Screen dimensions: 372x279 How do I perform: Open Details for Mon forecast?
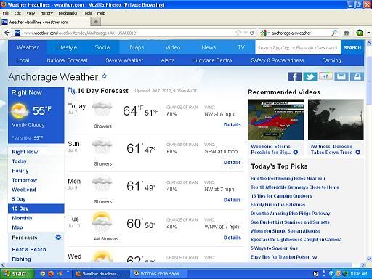coord(232,200)
